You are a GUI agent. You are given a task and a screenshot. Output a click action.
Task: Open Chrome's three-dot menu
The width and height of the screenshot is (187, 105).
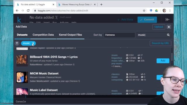coord(170,10)
